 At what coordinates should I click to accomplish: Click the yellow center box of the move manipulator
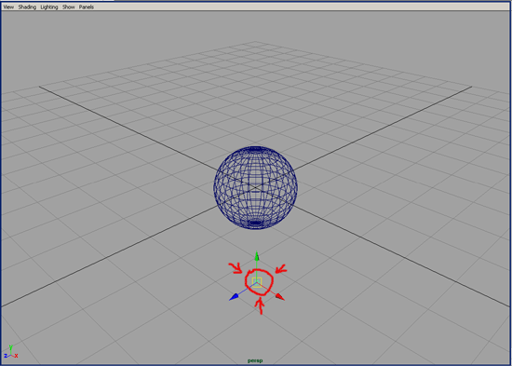pos(257,282)
